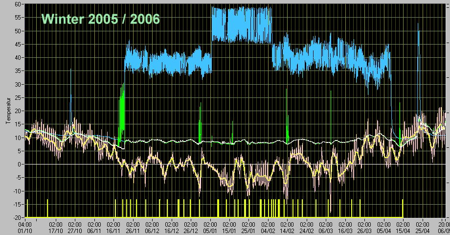Select the 14/02 date label

(287, 230)
